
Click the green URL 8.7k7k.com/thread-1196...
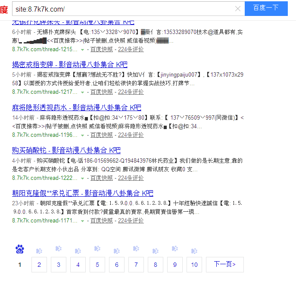tap(45, 135)
